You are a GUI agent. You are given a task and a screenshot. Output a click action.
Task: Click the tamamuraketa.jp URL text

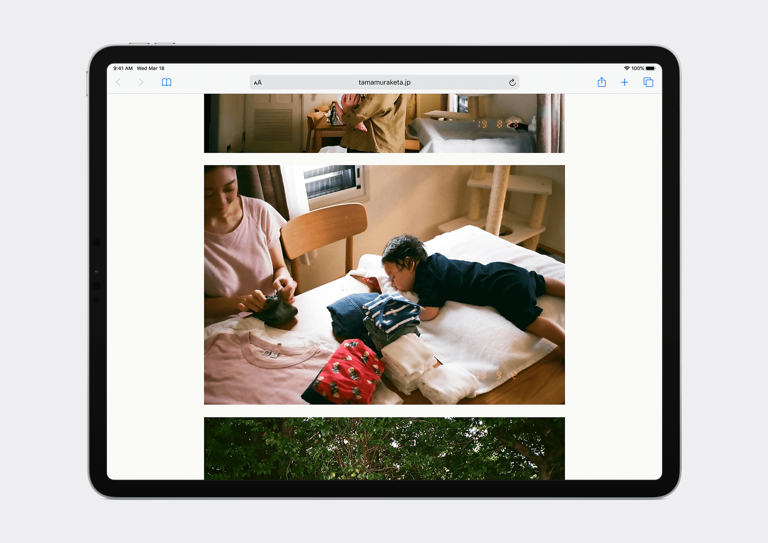click(384, 82)
